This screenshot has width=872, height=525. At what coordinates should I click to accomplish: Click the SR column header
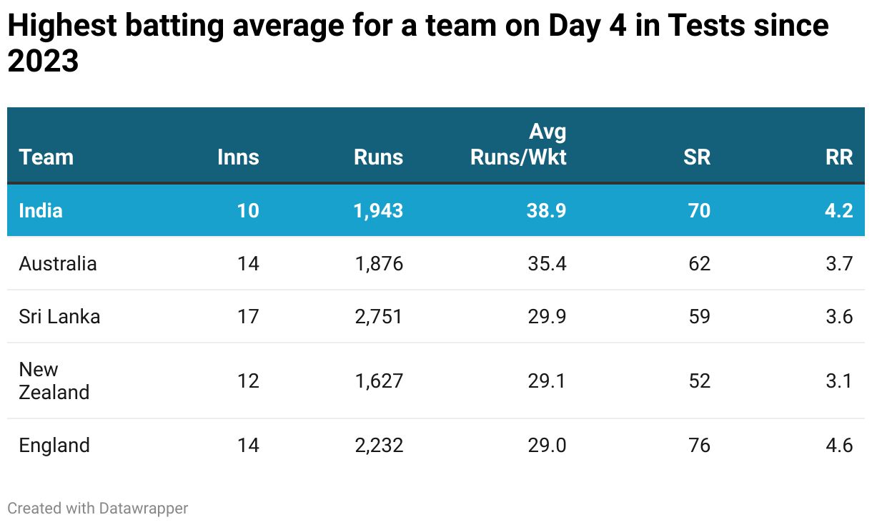[697, 157]
